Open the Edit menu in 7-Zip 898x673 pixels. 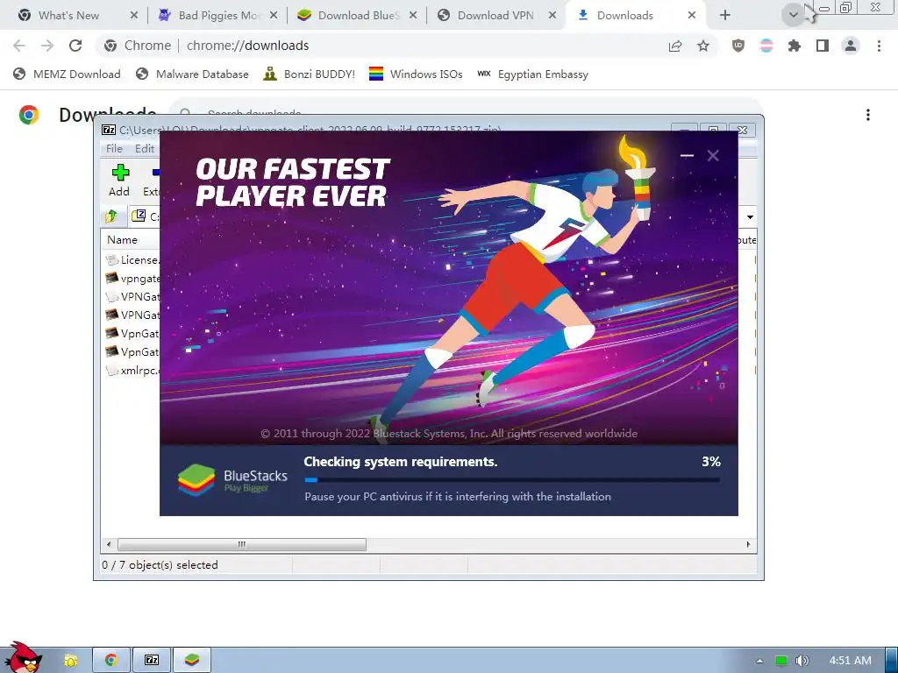pyautogui.click(x=145, y=148)
